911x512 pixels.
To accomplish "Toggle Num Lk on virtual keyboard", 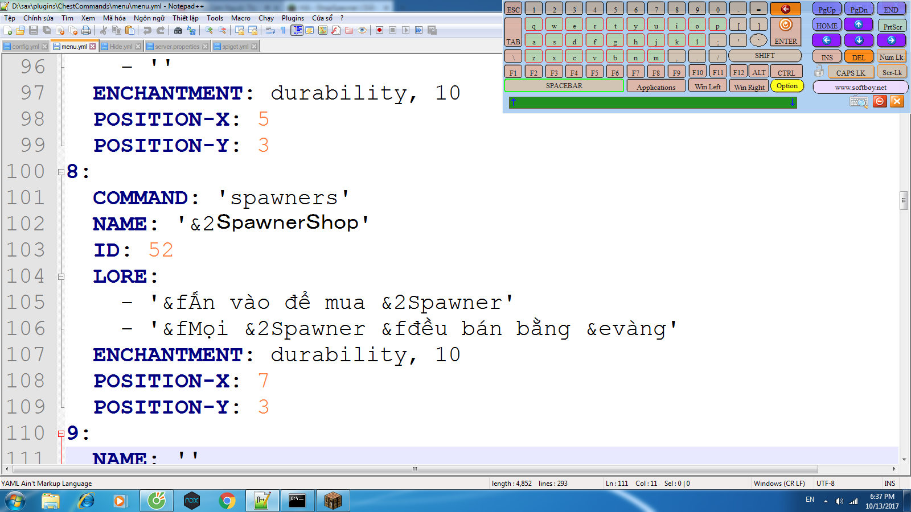I will pos(891,57).
